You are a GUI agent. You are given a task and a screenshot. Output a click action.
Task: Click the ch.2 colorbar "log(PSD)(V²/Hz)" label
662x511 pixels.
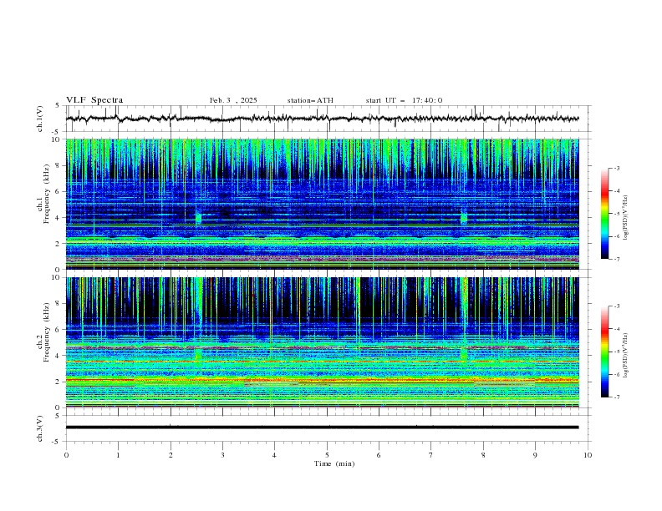tap(625, 356)
